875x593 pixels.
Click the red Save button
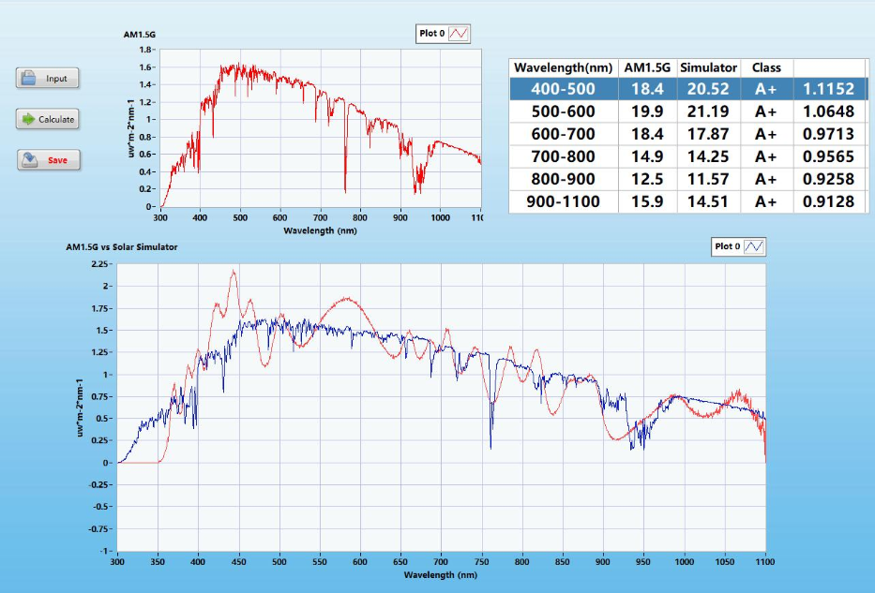(x=49, y=160)
